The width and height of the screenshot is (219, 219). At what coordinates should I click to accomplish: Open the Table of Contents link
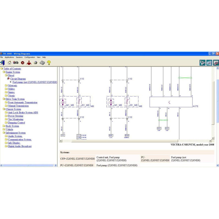pyautogui.click(x=12, y=69)
